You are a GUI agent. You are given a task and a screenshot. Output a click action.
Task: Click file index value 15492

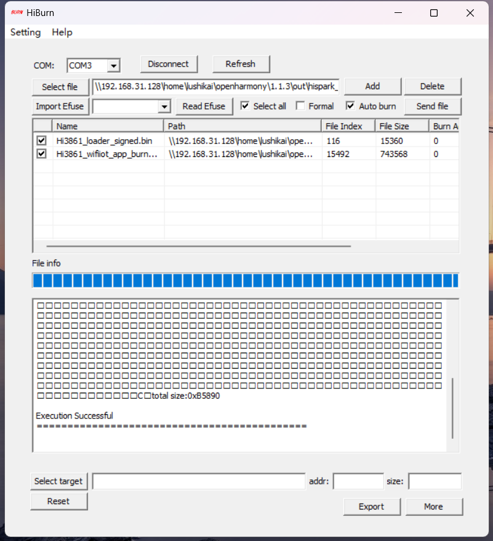(338, 154)
